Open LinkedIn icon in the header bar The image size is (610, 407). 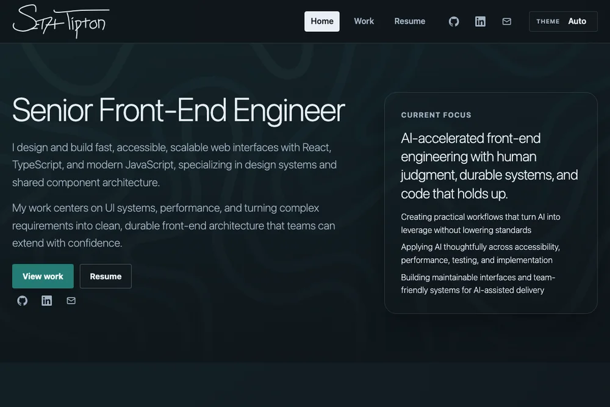[480, 21]
